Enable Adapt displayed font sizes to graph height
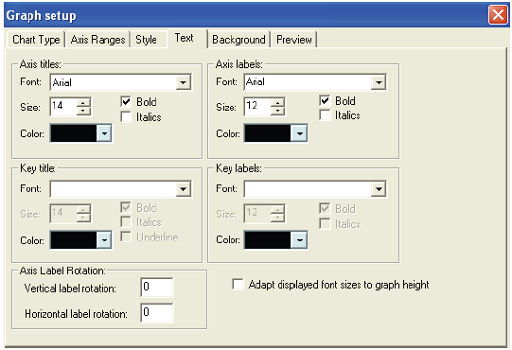The height and width of the screenshot is (350, 512). [238, 284]
